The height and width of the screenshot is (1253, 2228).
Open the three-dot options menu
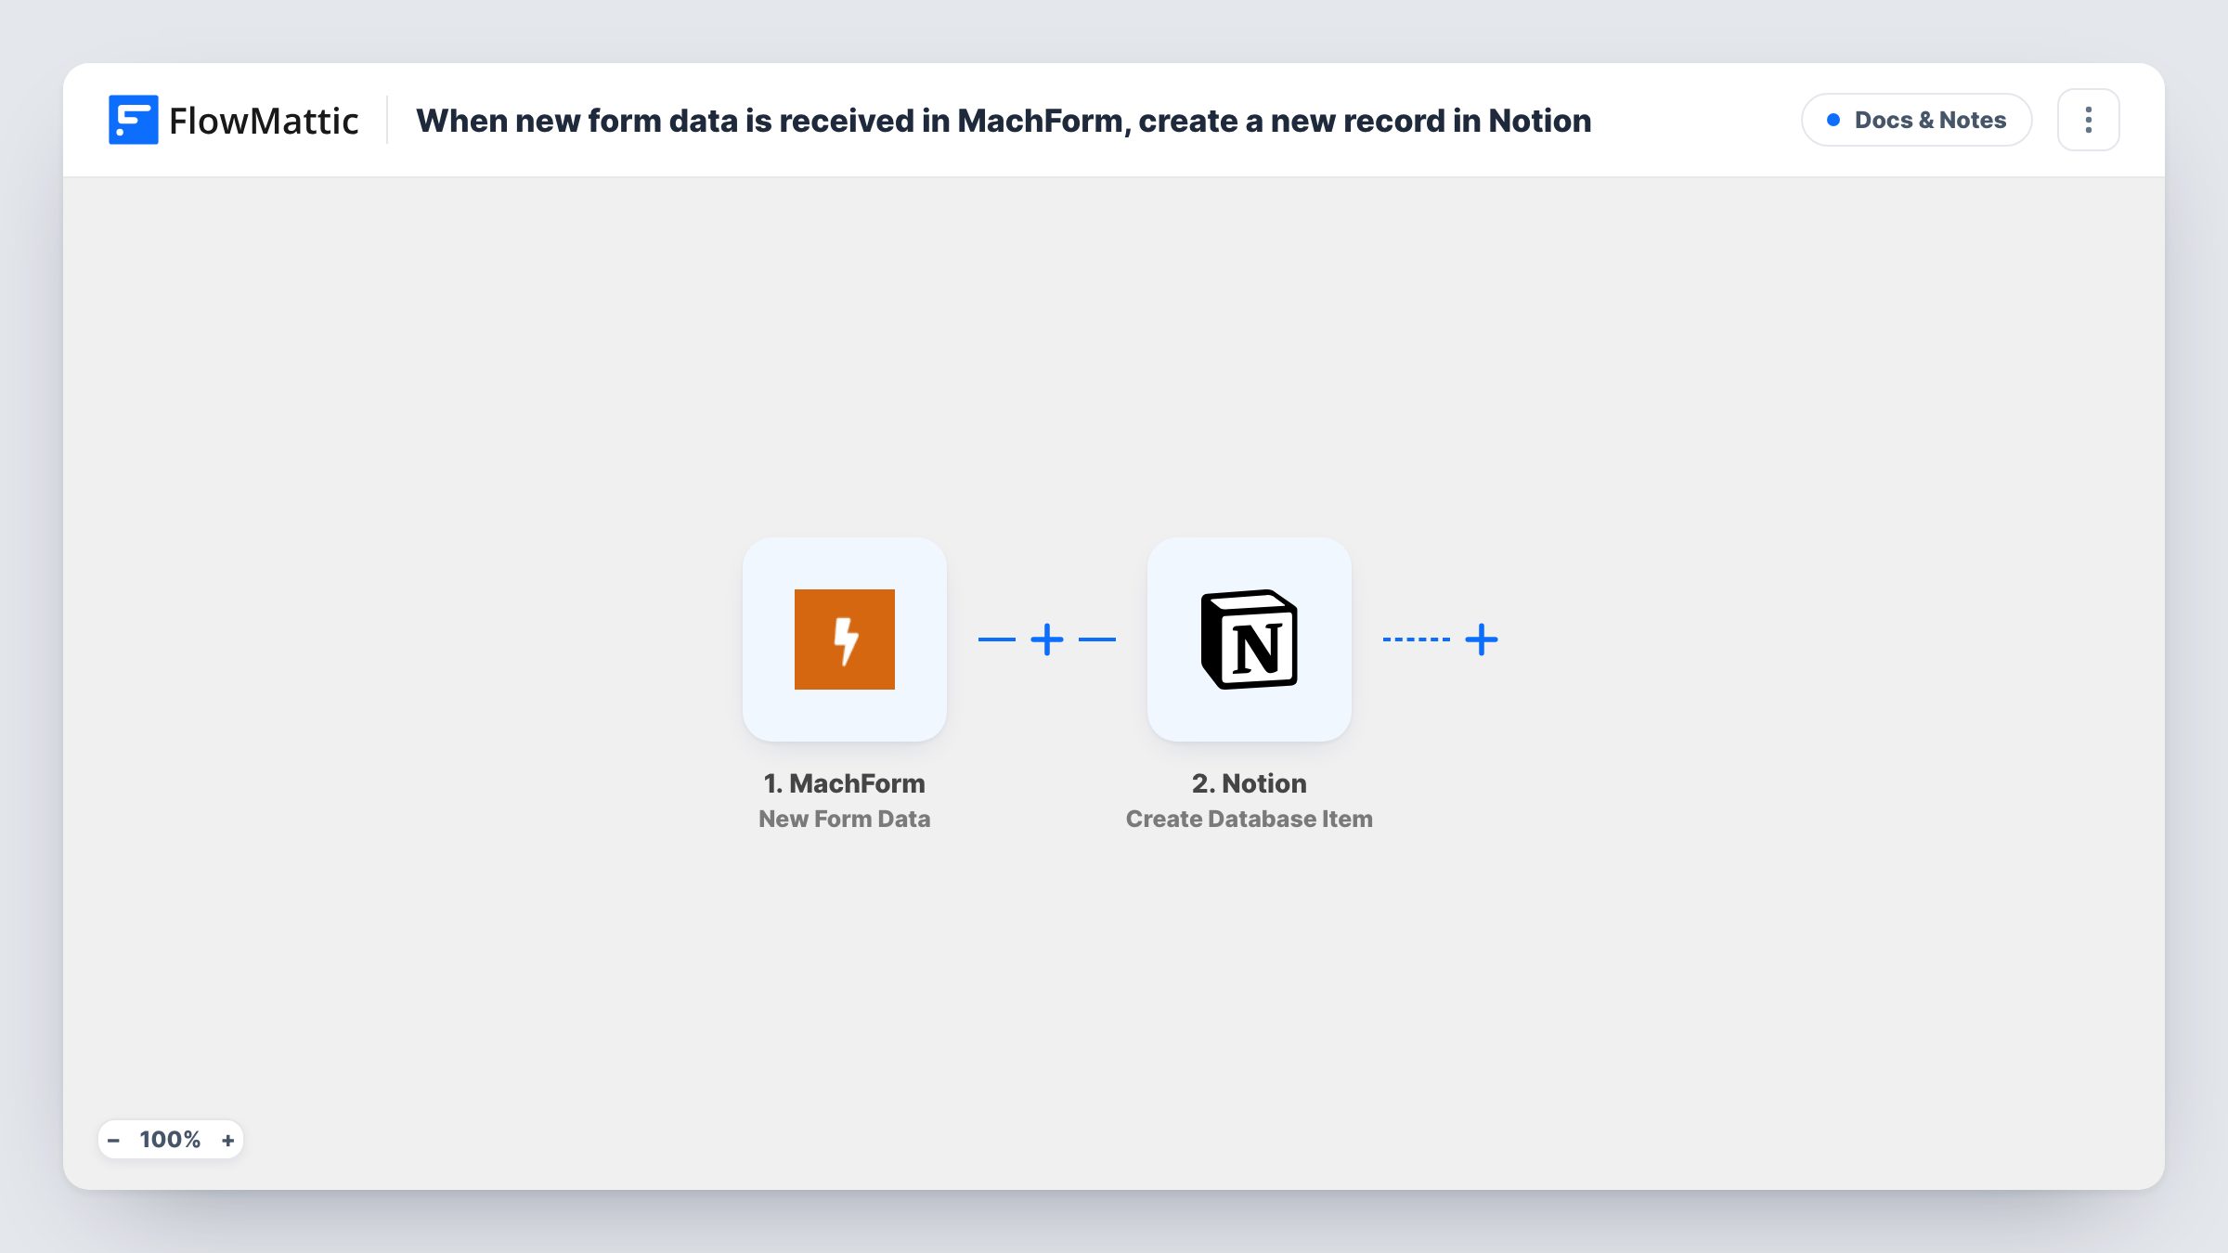(2088, 120)
